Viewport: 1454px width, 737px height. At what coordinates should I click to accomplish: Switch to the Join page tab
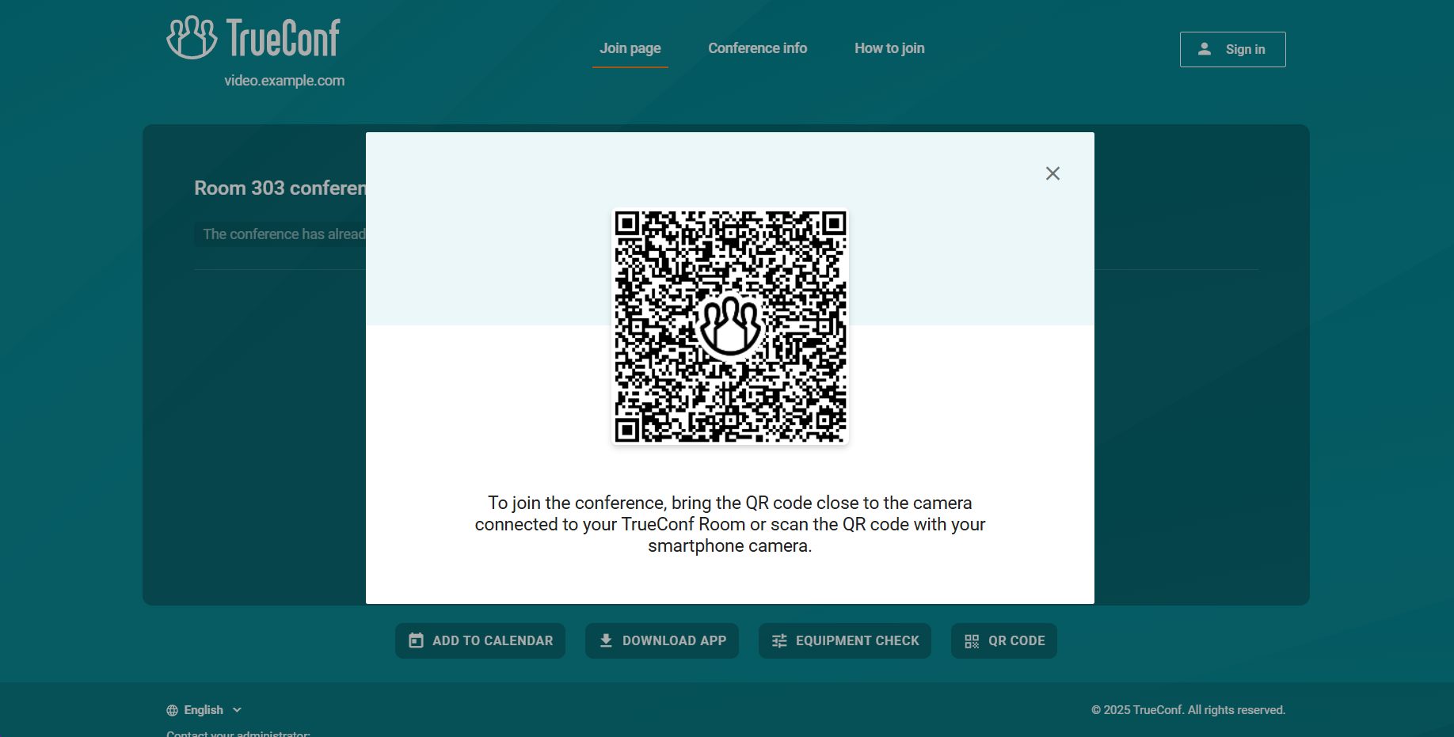click(630, 48)
